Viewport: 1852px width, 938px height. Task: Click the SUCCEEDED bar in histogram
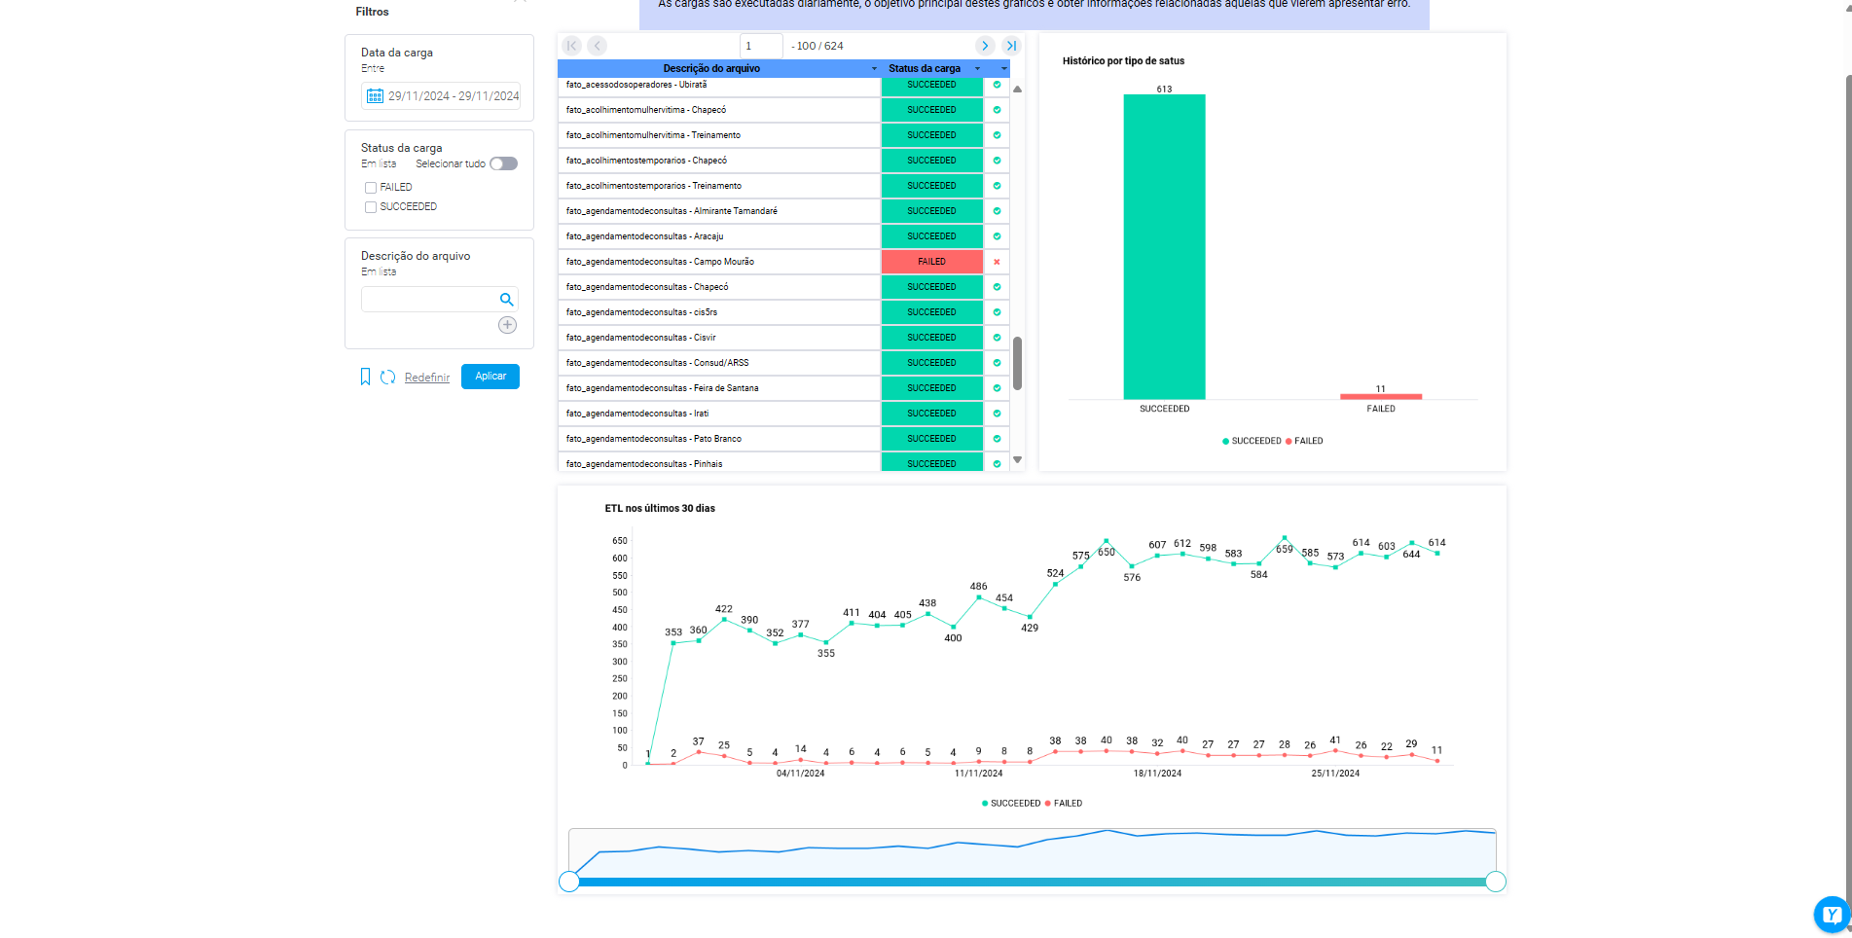click(x=1164, y=247)
